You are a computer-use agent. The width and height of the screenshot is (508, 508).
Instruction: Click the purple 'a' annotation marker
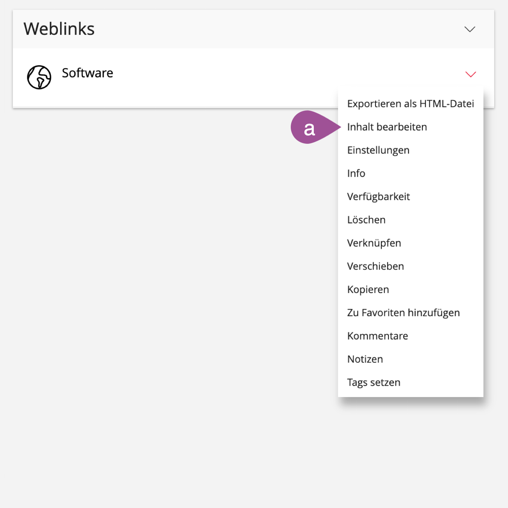point(309,128)
